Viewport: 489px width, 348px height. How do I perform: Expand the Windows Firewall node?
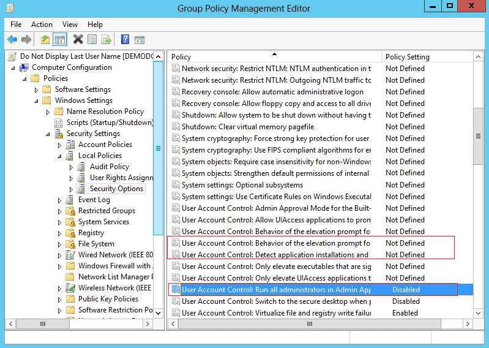59,267
